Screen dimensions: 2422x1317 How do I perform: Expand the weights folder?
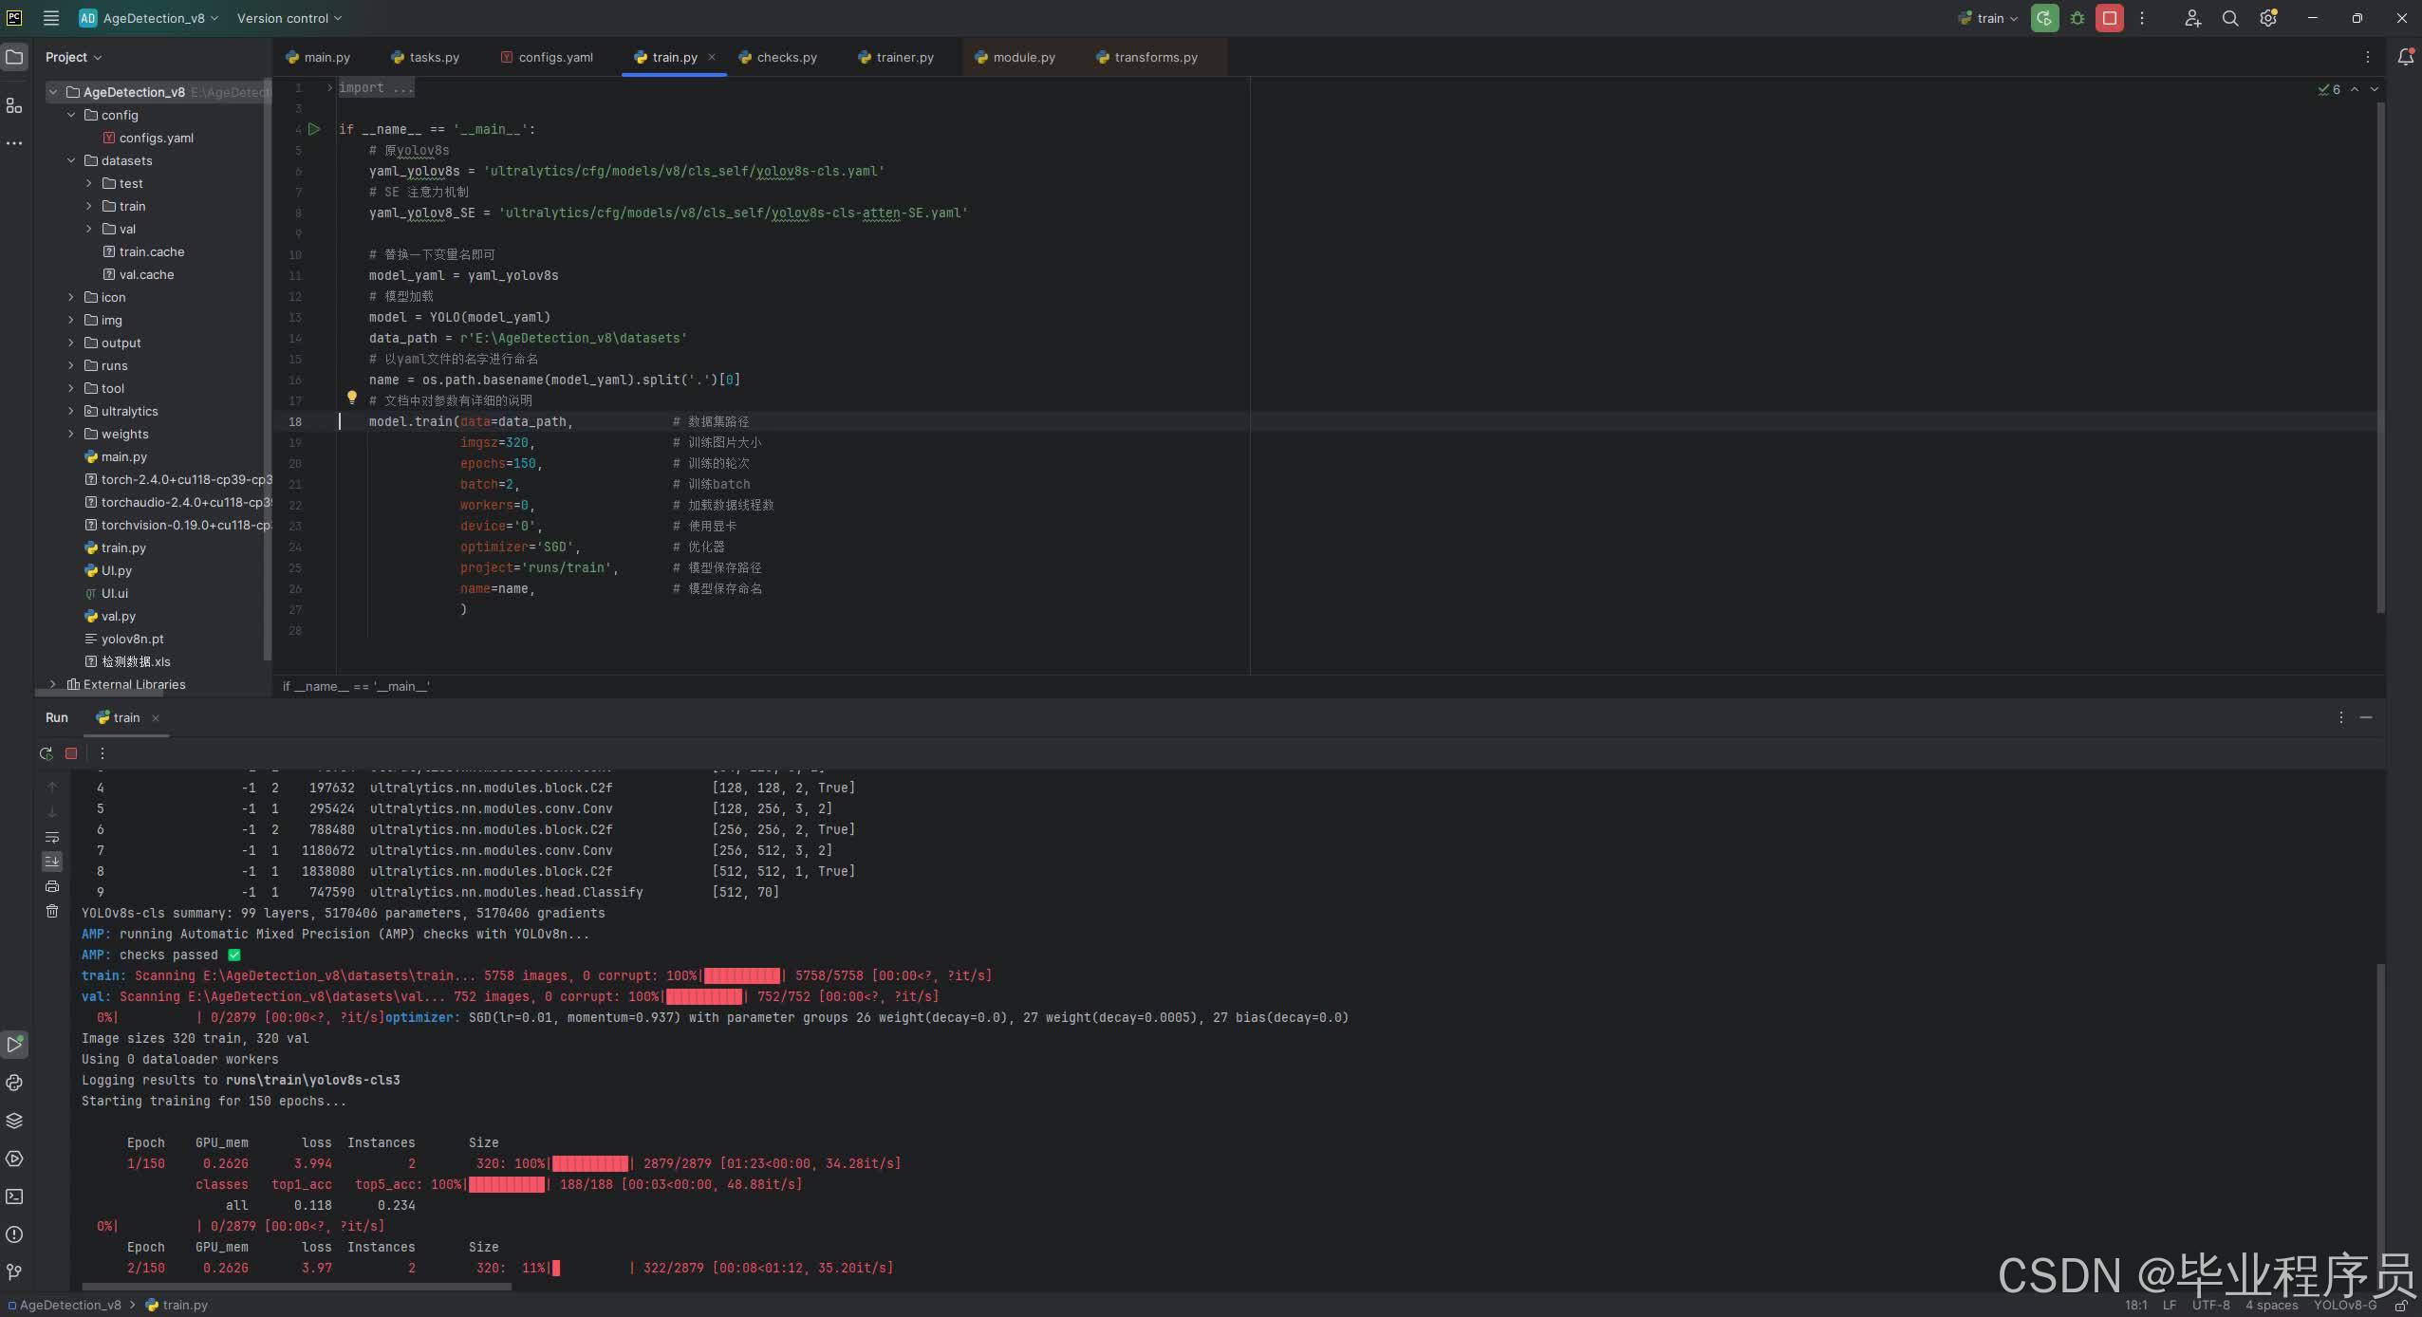coord(71,434)
